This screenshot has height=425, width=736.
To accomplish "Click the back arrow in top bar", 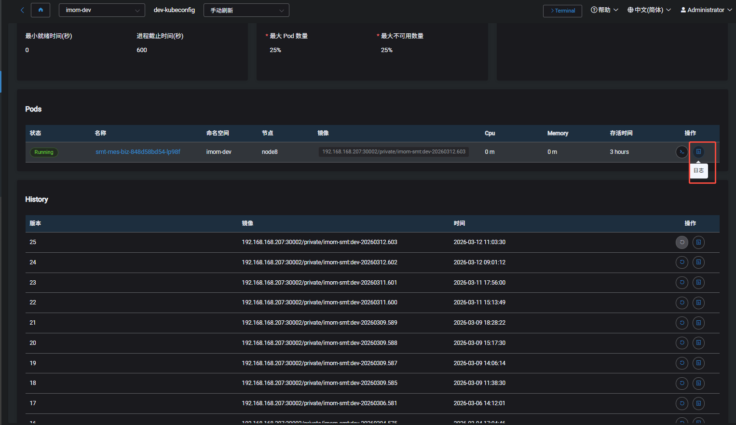I will pyautogui.click(x=22, y=10).
